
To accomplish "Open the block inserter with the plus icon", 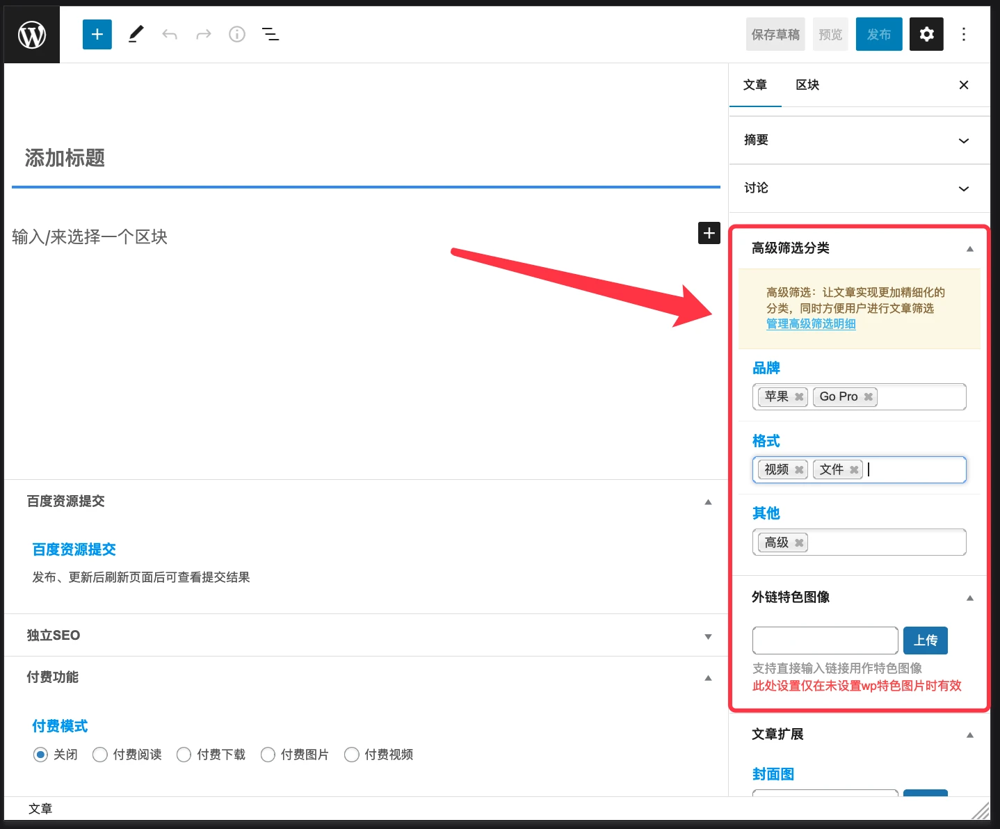I will [x=97, y=34].
